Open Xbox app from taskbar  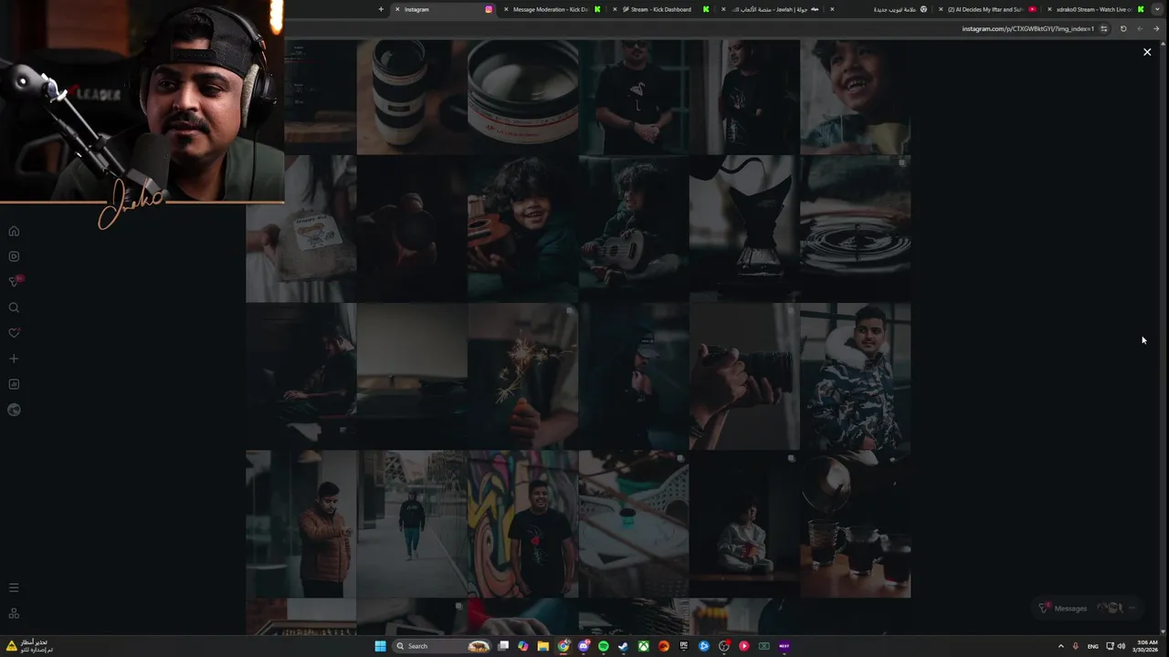(x=644, y=646)
